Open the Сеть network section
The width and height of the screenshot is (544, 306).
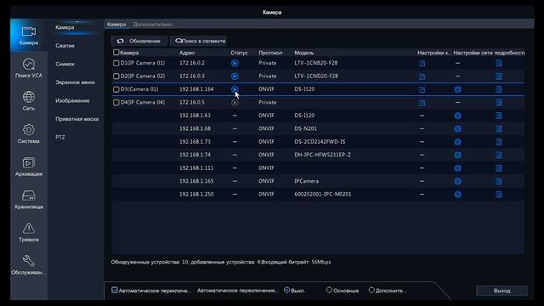pyautogui.click(x=28, y=100)
